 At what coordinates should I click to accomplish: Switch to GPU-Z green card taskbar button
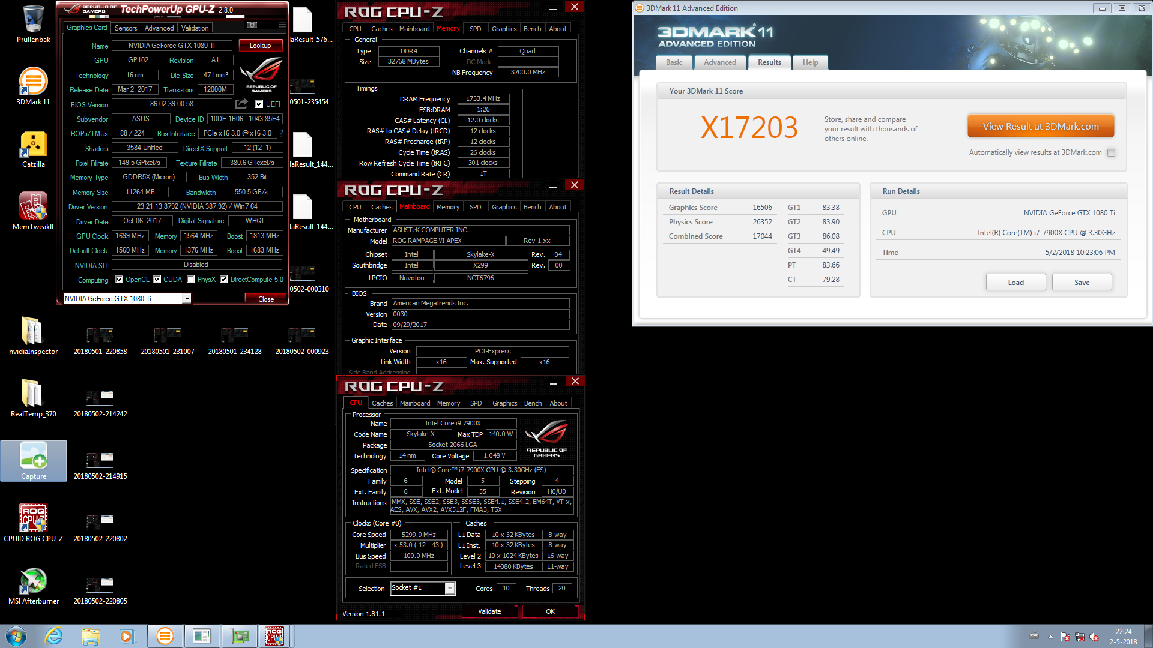pos(239,636)
